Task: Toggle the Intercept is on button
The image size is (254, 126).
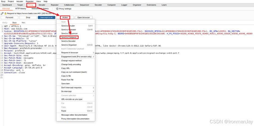Action: [46, 17]
